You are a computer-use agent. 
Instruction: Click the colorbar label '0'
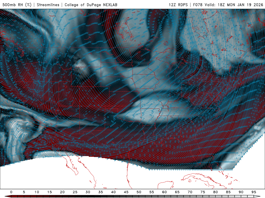[x=11, y=192]
